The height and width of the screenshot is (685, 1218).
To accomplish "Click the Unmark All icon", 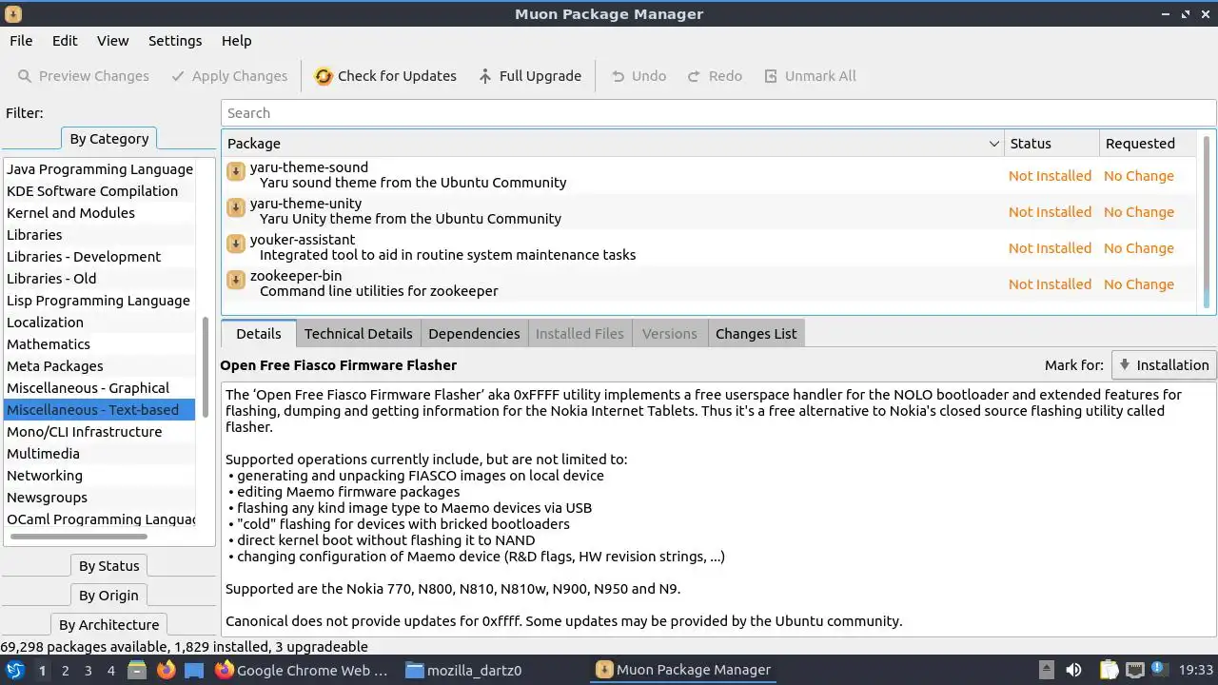I will click(771, 76).
